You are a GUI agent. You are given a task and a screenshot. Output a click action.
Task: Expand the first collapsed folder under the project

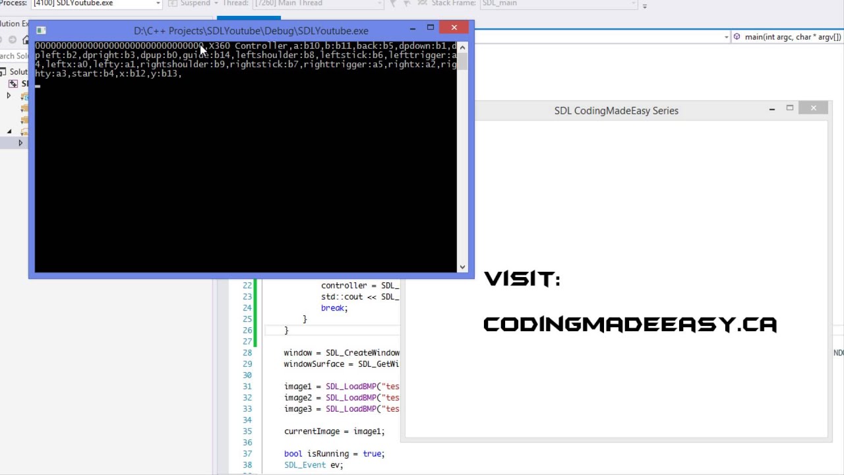pos(9,96)
